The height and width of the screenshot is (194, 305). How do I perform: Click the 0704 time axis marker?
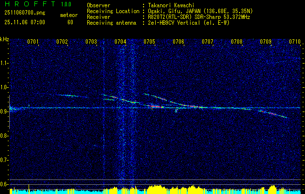click(120, 42)
